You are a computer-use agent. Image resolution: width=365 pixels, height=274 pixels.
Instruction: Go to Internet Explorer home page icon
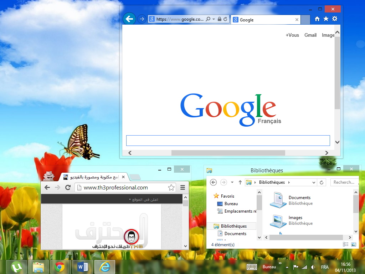(317, 19)
